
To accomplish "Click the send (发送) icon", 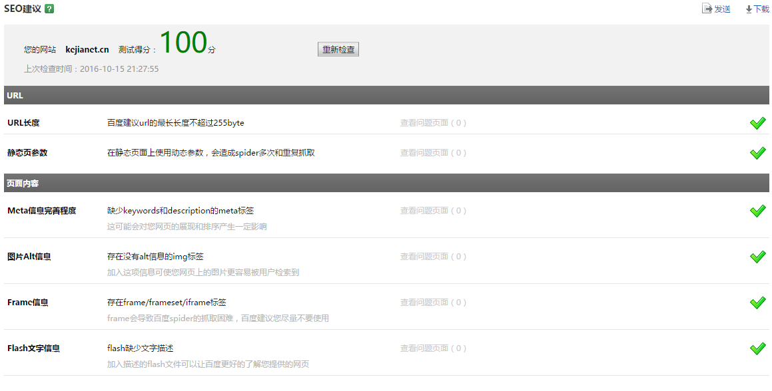I will (707, 9).
